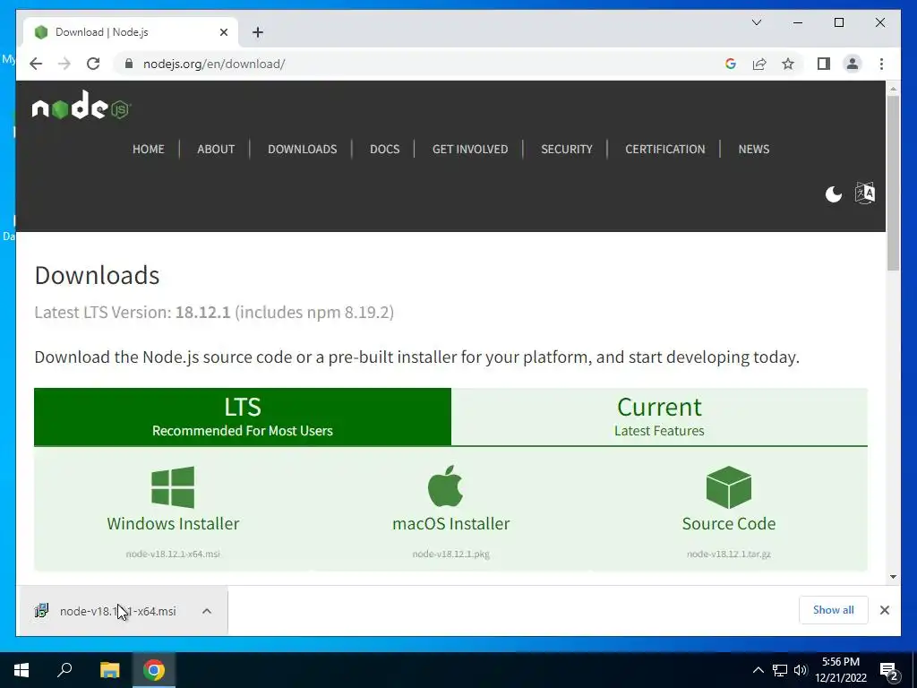Click node-v18.12.1.tar.gz filename
This screenshot has width=917, height=688.
coord(729,554)
